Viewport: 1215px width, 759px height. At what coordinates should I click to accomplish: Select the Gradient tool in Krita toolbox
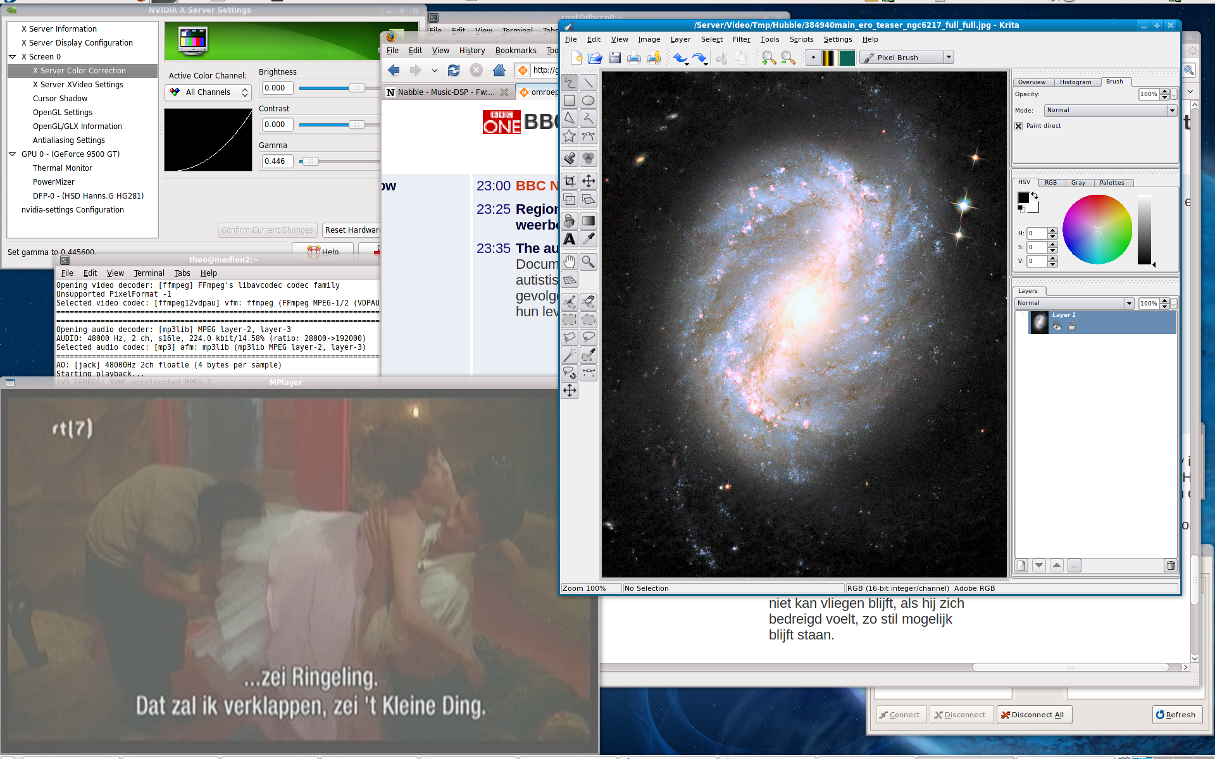[x=589, y=221]
